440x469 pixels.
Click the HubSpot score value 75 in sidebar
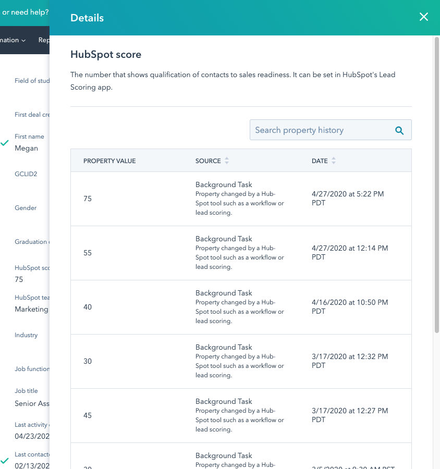(19, 279)
